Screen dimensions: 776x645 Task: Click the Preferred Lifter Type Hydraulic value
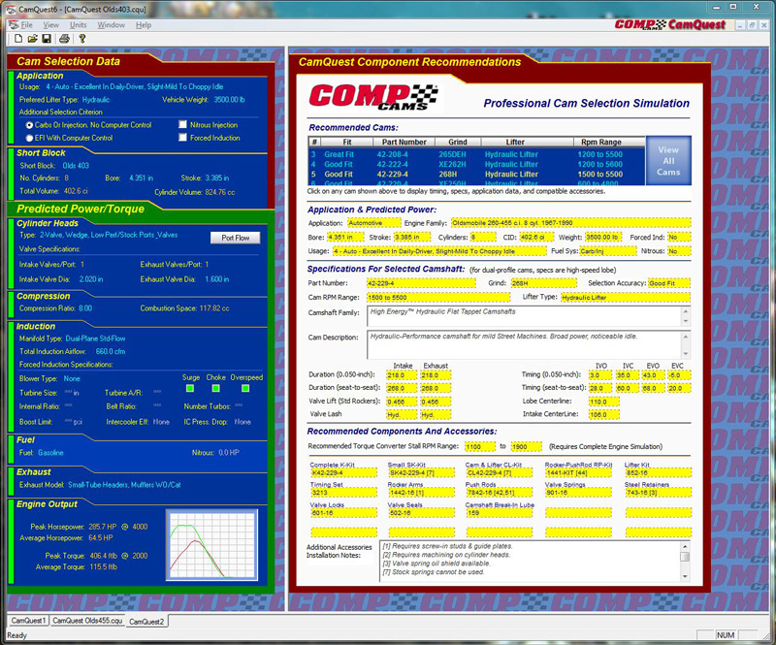tap(96, 100)
